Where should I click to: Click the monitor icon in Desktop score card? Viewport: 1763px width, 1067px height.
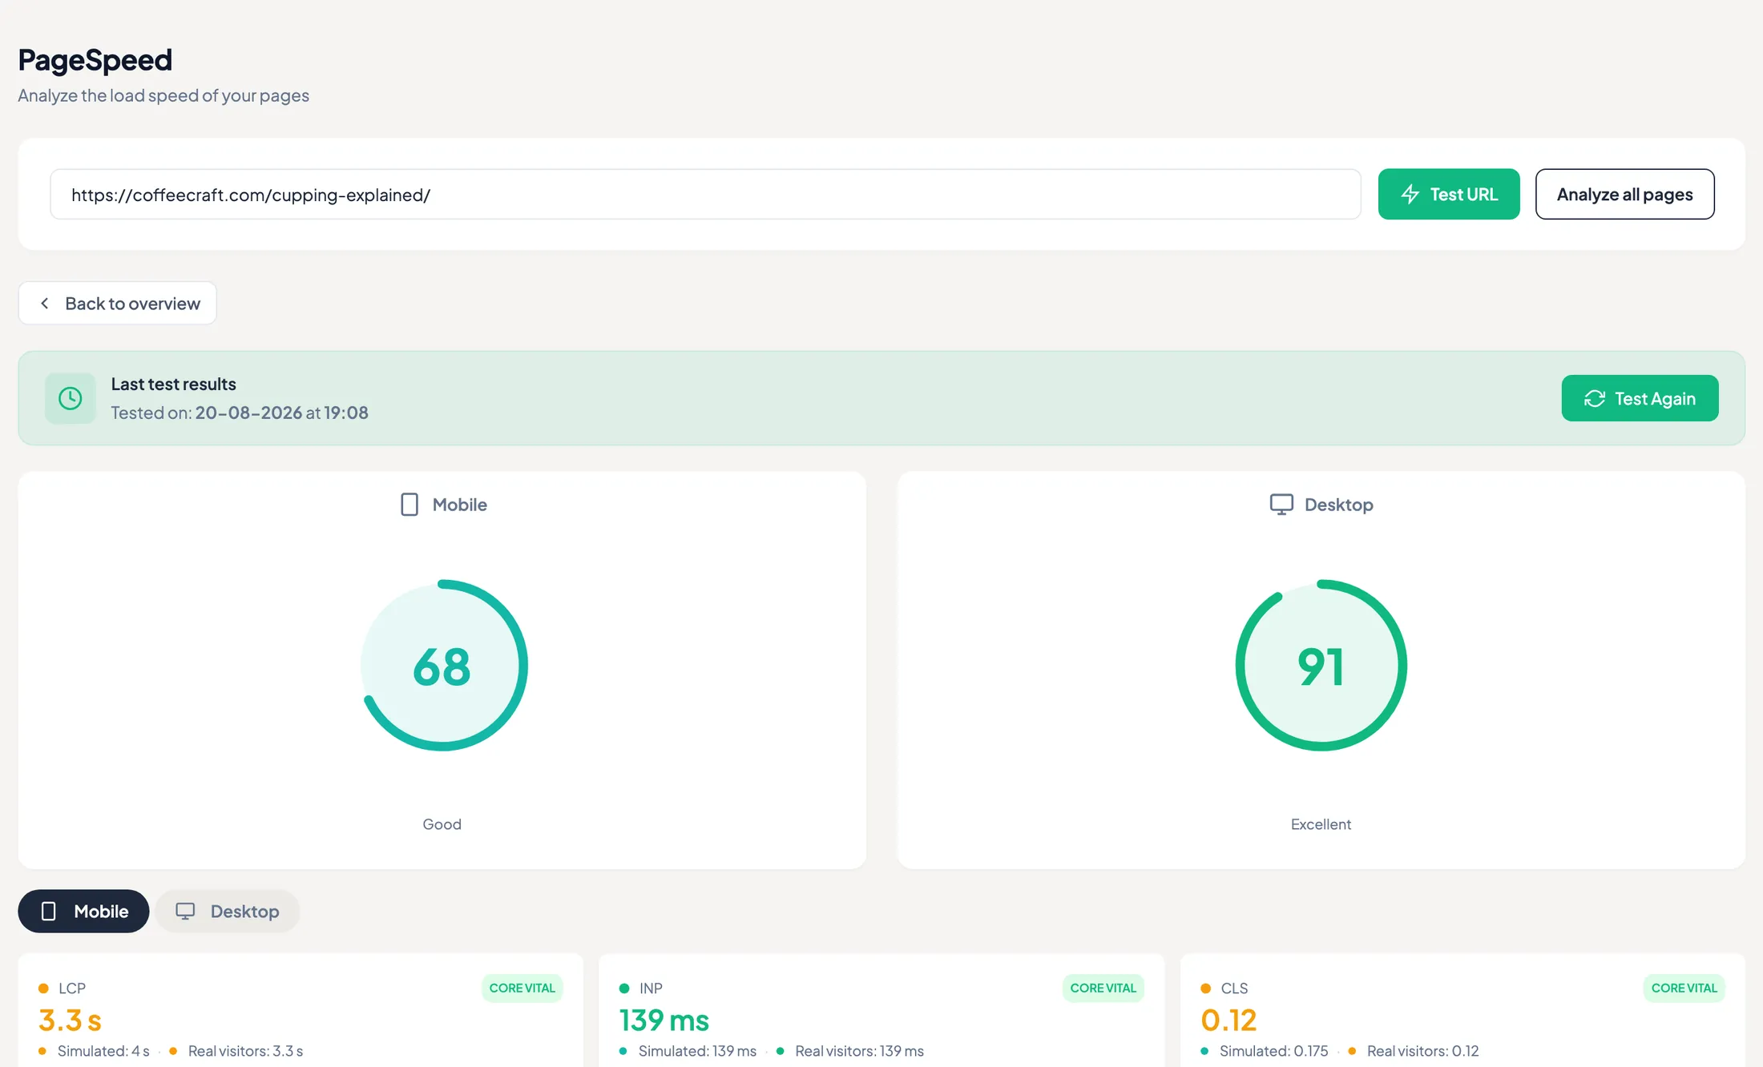point(1281,505)
